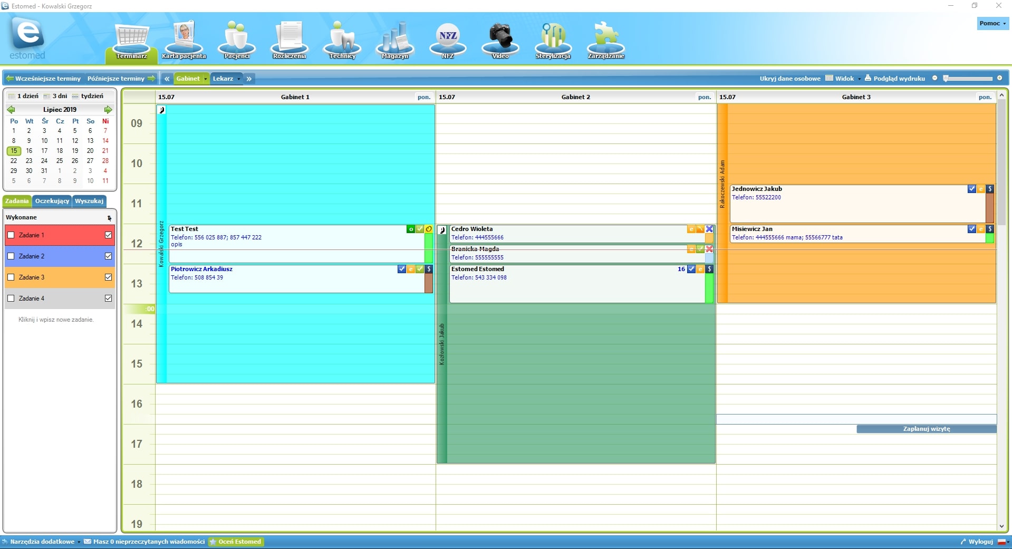Open the Sterylizacja module icon
Viewport: 1012px width, 549px height.
click(x=553, y=40)
